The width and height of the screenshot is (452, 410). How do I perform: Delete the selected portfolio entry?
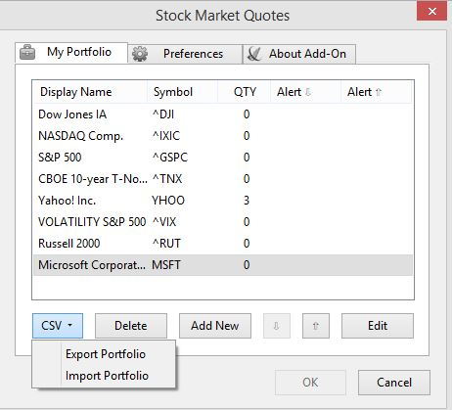131,326
